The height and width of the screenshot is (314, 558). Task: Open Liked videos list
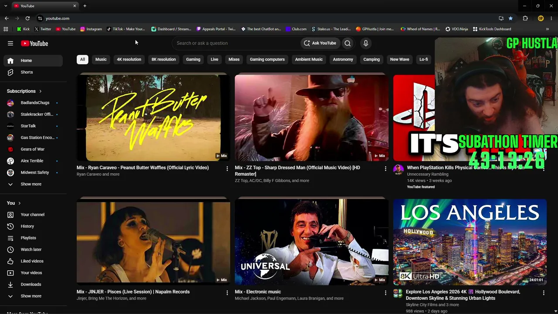pos(33,261)
